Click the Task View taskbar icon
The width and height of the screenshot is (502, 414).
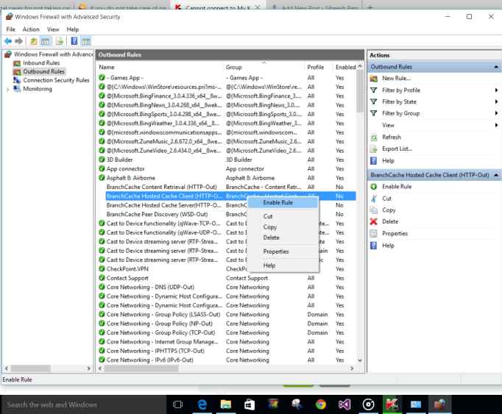(177, 404)
